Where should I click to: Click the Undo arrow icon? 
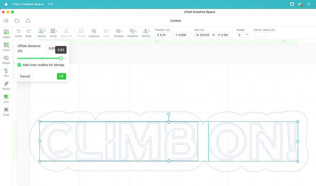tap(18, 31)
